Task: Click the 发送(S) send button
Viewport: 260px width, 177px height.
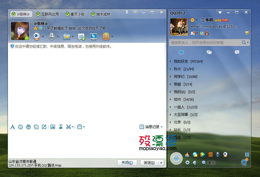Action: coord(149,163)
